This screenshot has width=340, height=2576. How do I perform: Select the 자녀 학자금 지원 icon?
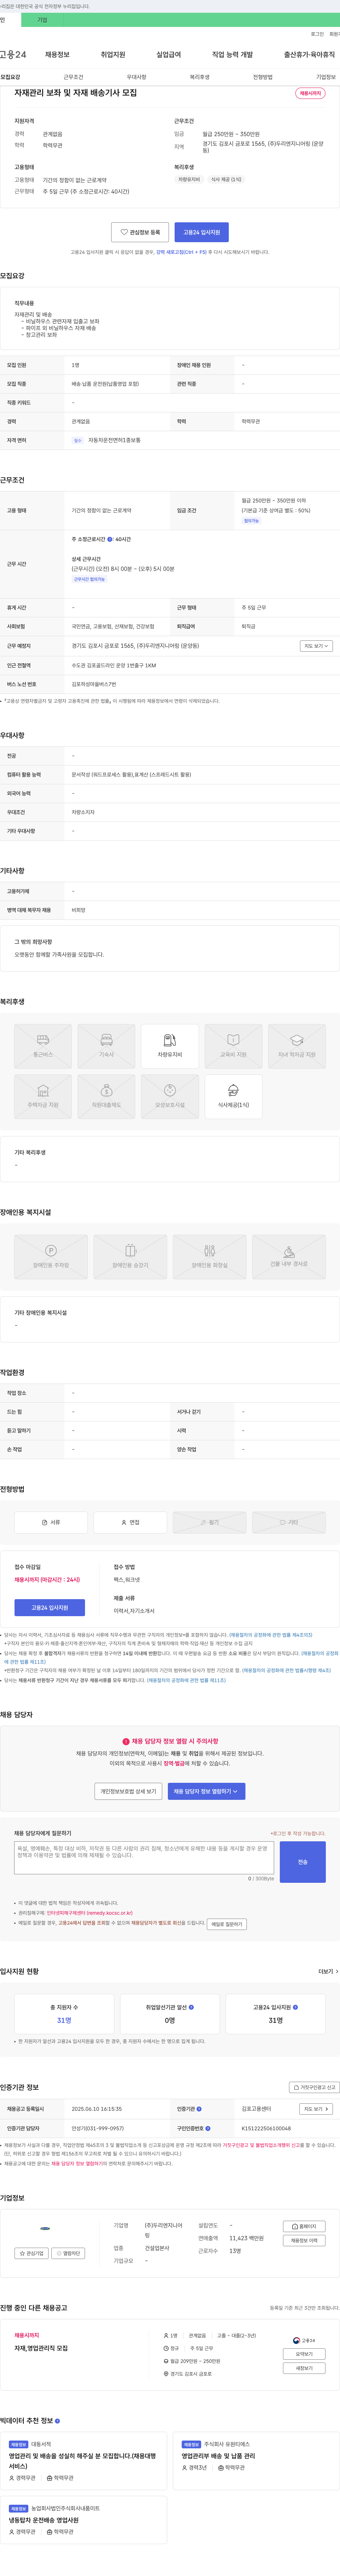[297, 1046]
